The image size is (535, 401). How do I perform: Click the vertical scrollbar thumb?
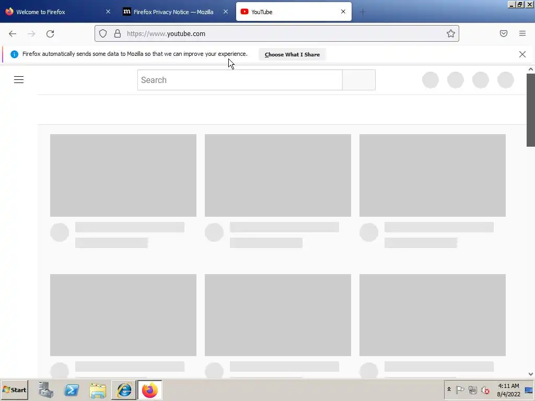(x=531, y=110)
